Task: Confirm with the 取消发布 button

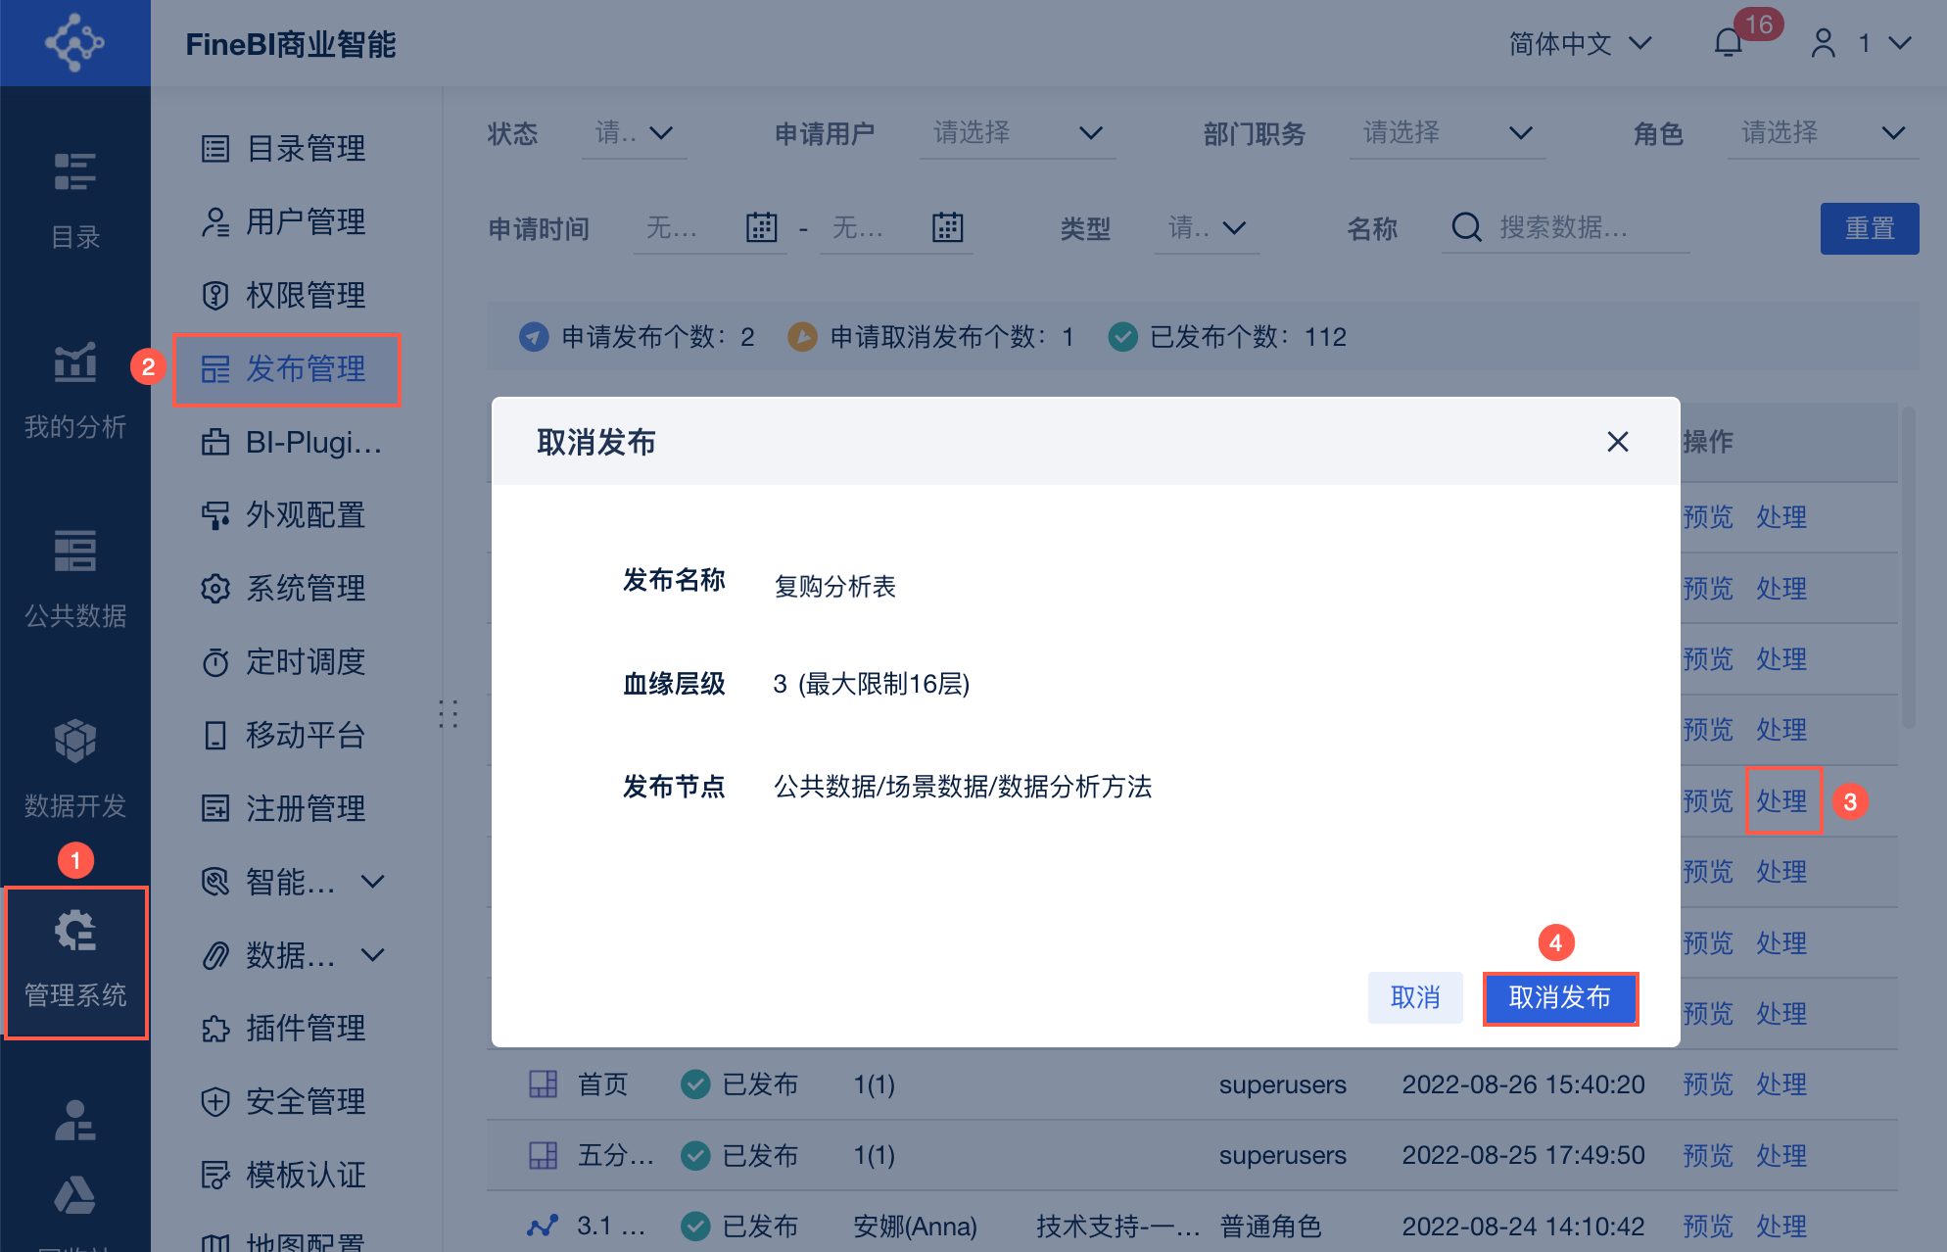Action: tap(1559, 998)
